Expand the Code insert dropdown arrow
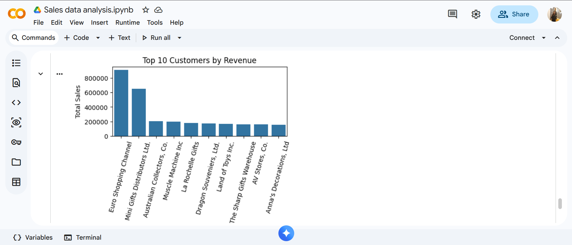Image resolution: width=572 pixels, height=245 pixels. click(98, 38)
